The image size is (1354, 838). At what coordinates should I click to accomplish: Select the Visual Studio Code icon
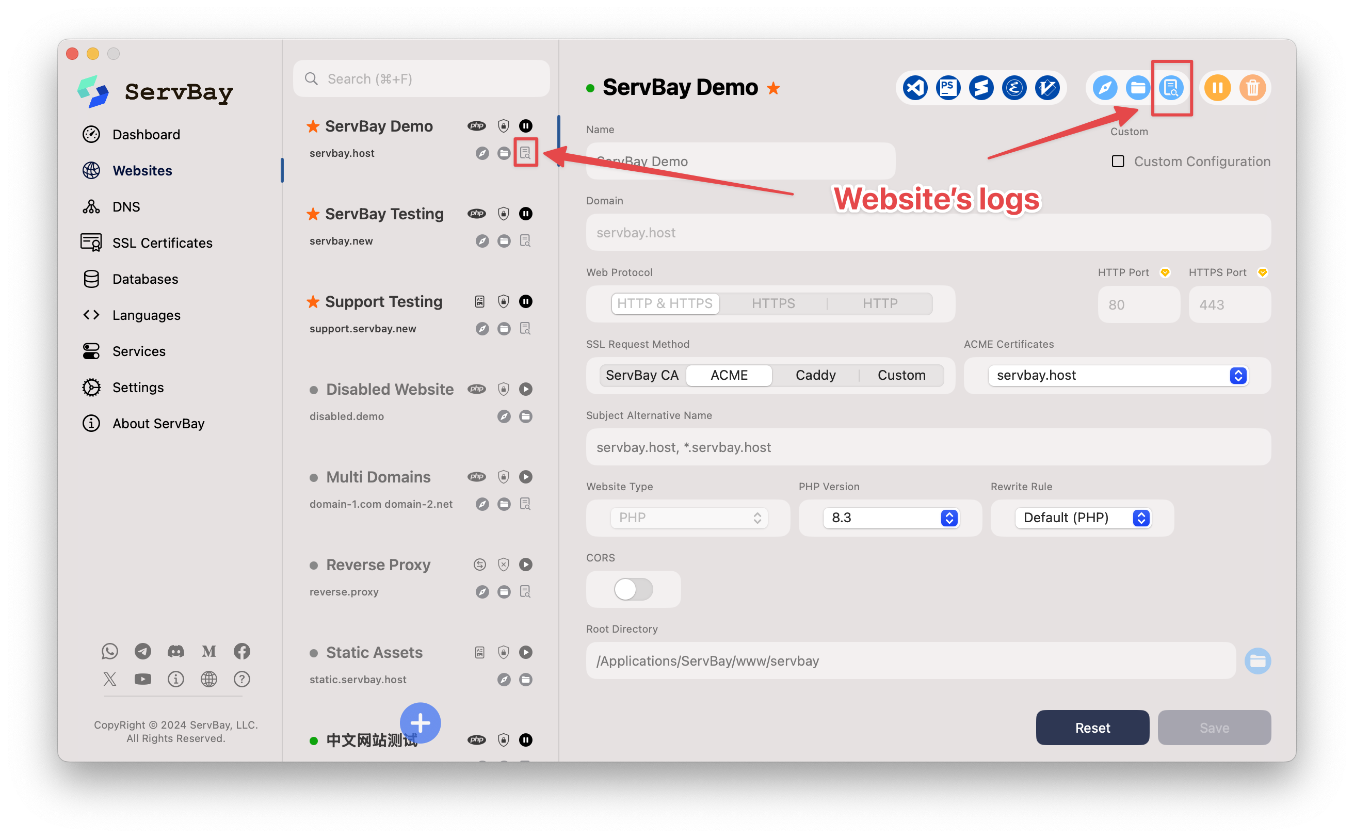913,87
